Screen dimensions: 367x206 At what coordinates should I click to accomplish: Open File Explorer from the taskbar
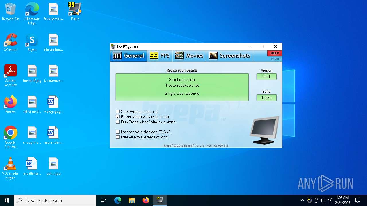[132, 200]
